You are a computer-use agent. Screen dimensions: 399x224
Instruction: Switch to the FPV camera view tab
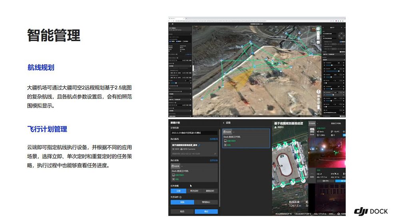point(326,180)
